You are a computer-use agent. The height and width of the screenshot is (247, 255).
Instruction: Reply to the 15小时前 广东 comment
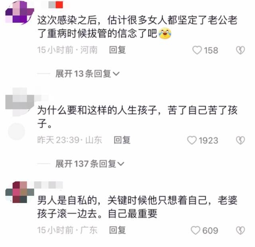tap(118, 230)
